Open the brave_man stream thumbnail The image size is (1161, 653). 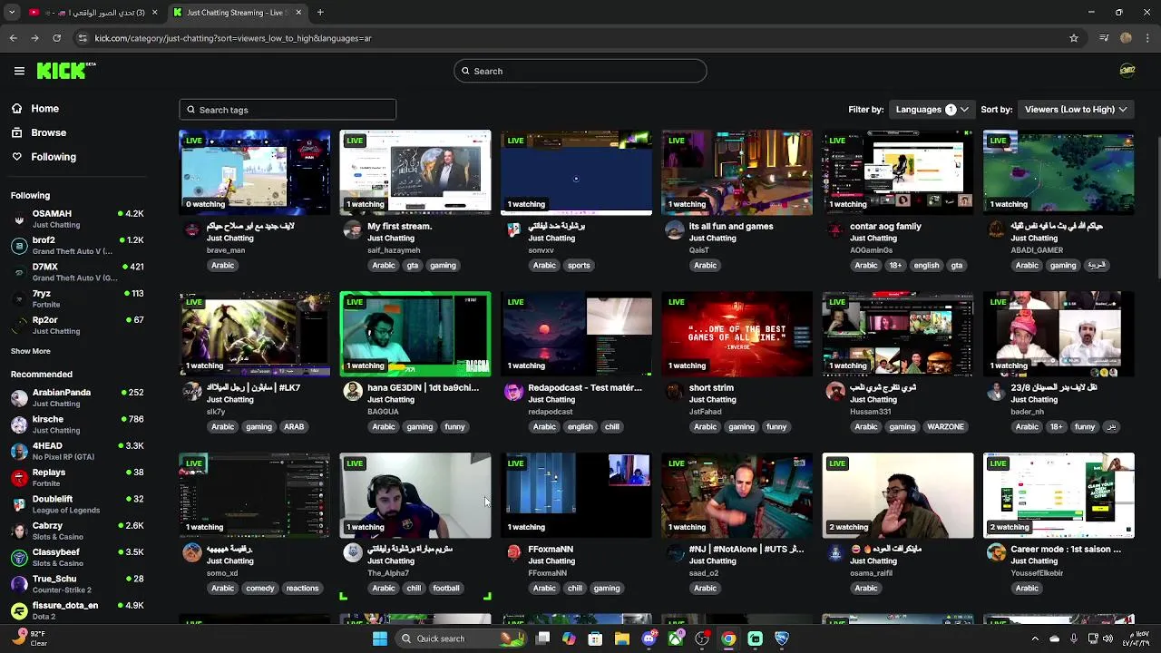click(x=255, y=172)
